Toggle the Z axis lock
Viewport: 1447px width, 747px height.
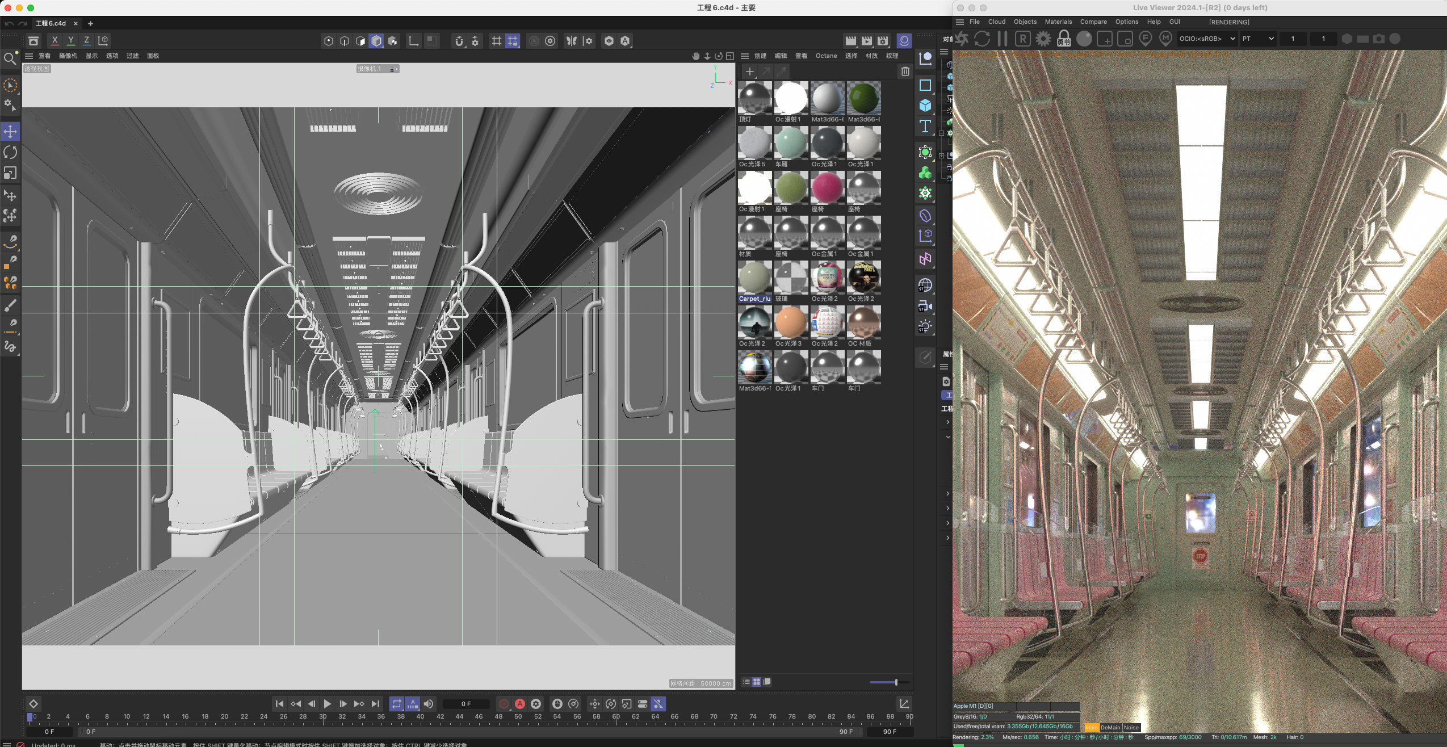(x=86, y=41)
